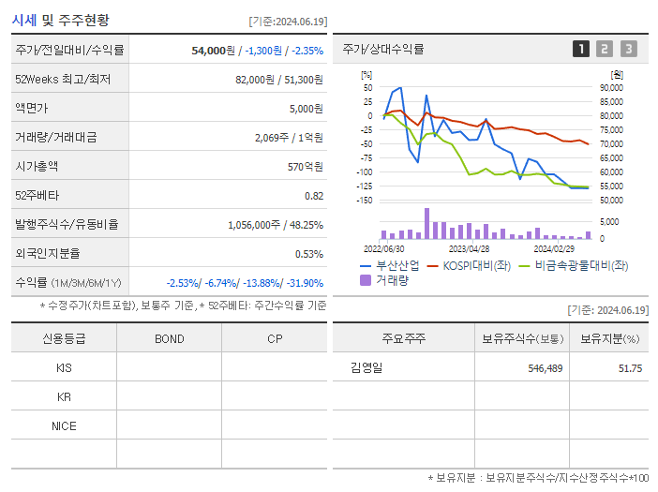This screenshot has width=658, height=492.
Task: Click the 수정주가 footnote under price table
Action: [184, 306]
